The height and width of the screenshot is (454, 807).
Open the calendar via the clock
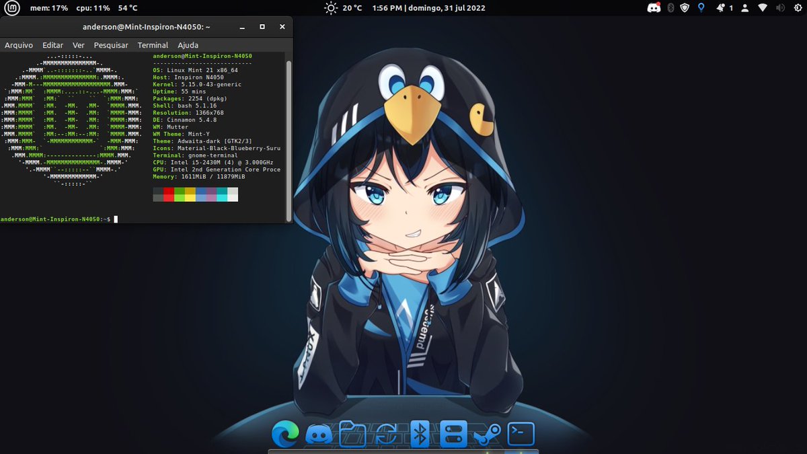pos(428,7)
